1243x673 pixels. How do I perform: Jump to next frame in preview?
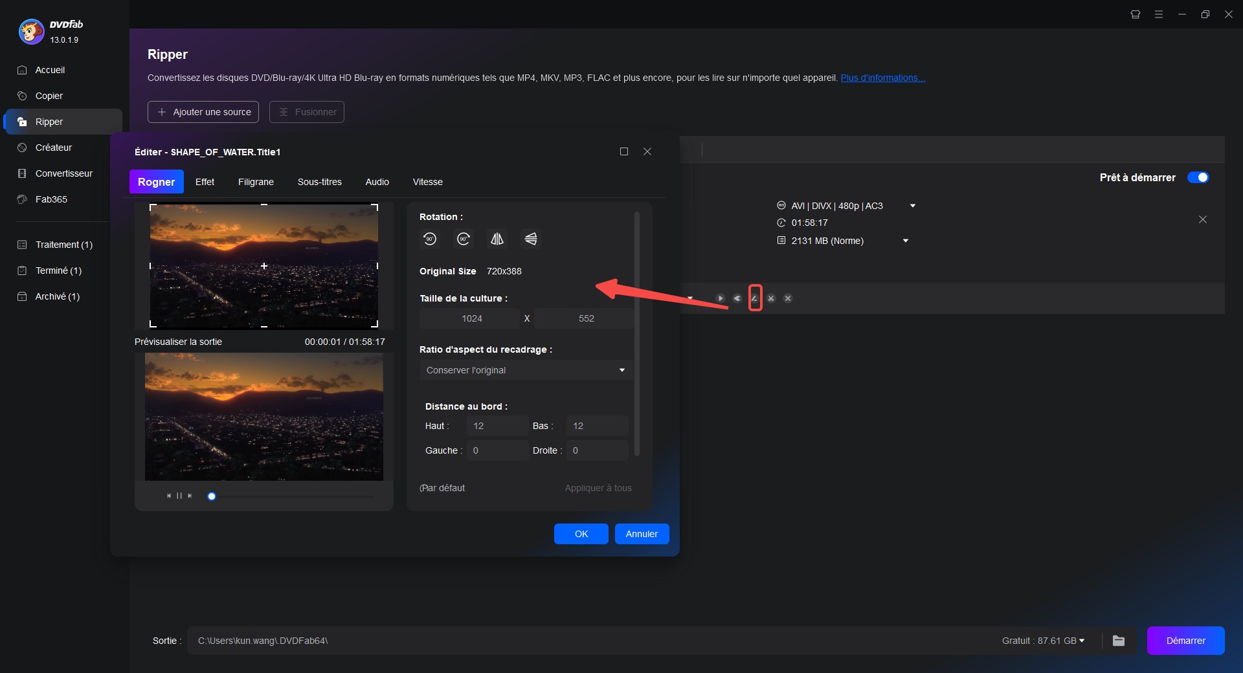click(190, 496)
